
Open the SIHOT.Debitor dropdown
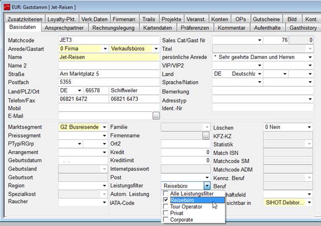tap(309, 202)
